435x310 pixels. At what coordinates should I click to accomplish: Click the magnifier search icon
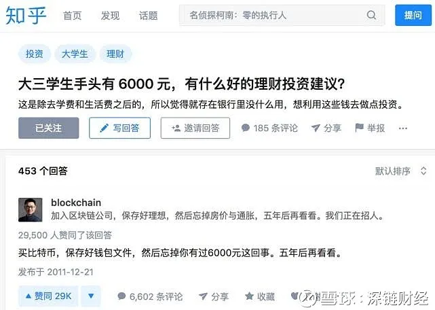click(x=371, y=15)
